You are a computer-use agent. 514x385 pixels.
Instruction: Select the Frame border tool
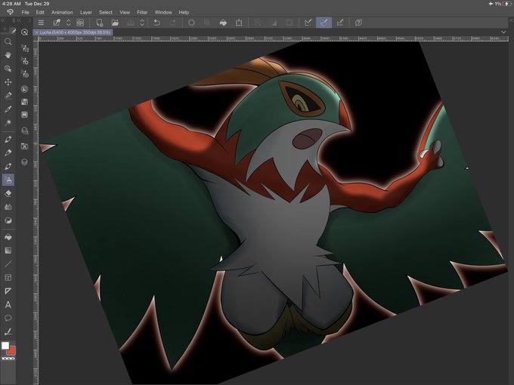(8, 278)
